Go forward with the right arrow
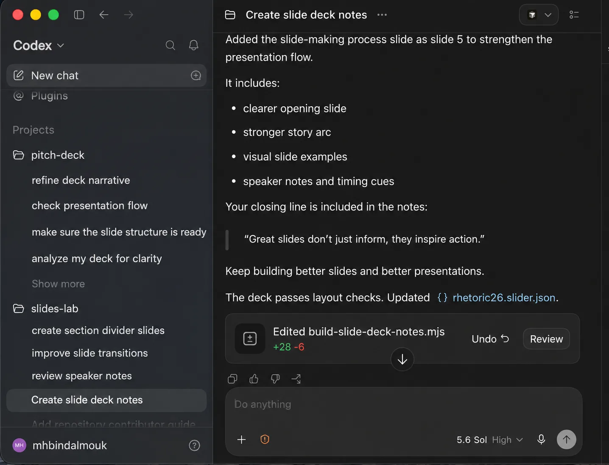This screenshot has width=609, height=465. pyautogui.click(x=129, y=15)
